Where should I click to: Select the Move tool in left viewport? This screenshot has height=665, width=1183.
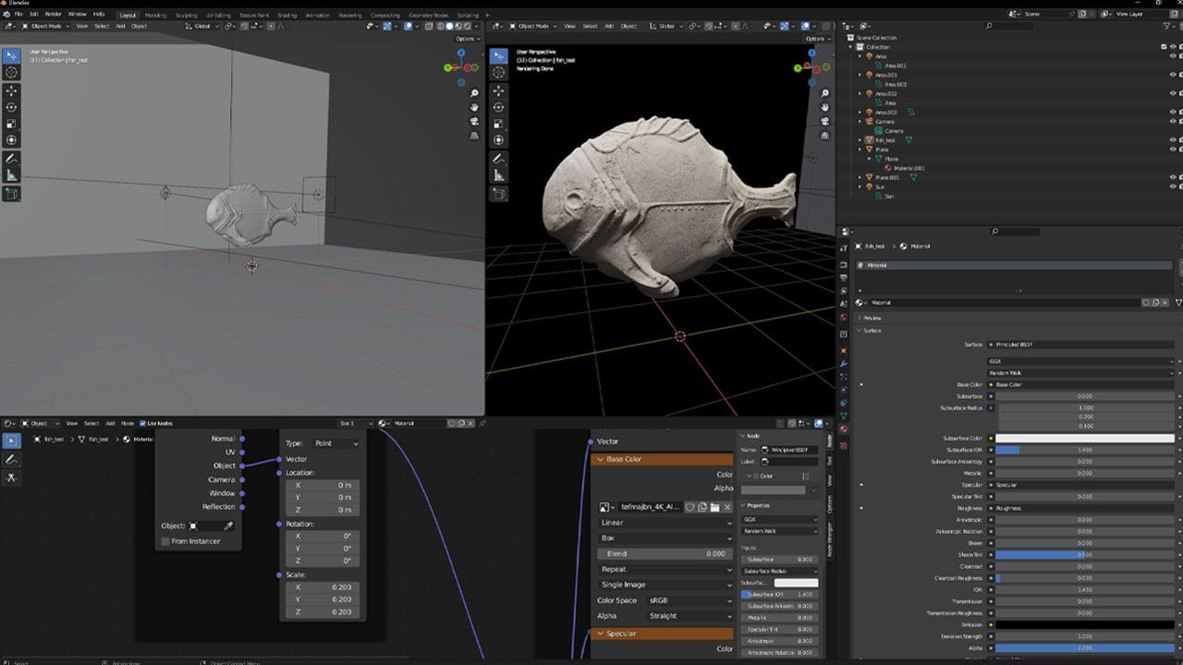click(12, 91)
